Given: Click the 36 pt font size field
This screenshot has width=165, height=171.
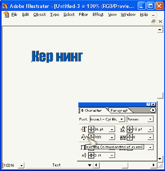Looking at the screenshot, I should 102,129.
